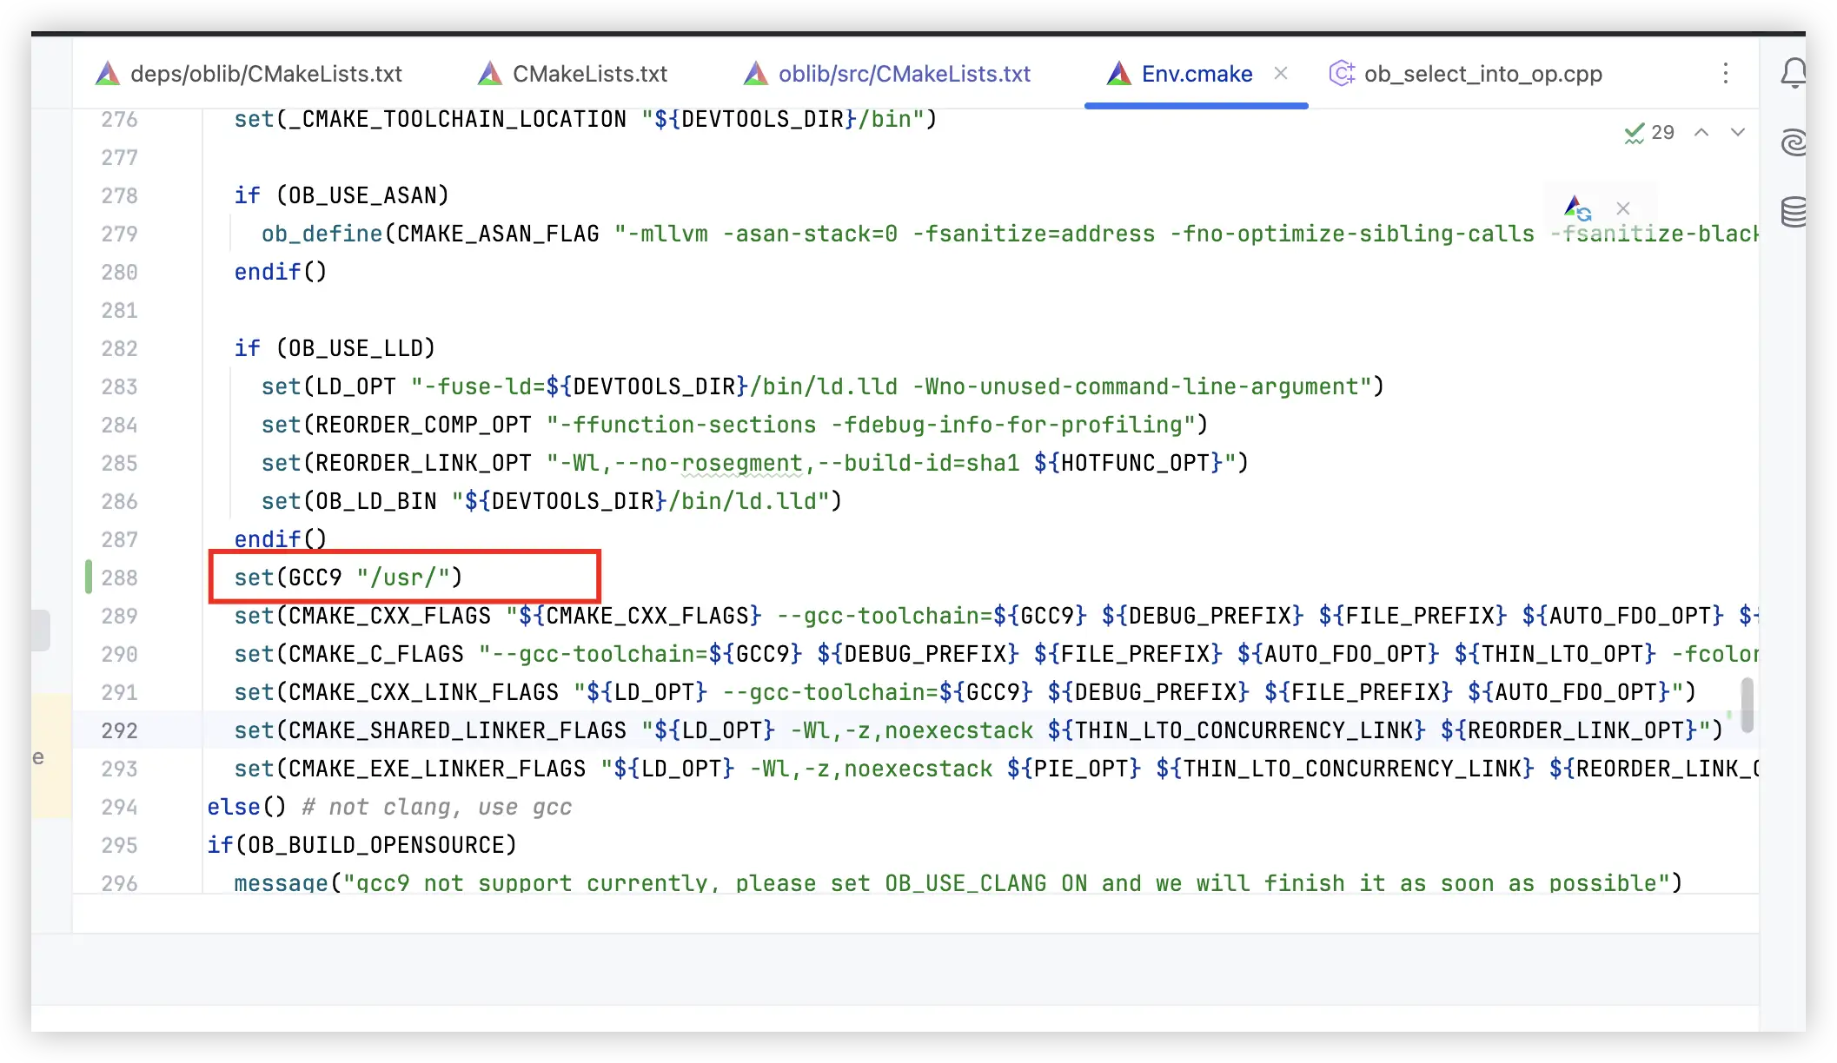Click the endif() on line 287
Screen dimensions: 1837x1063
point(281,539)
